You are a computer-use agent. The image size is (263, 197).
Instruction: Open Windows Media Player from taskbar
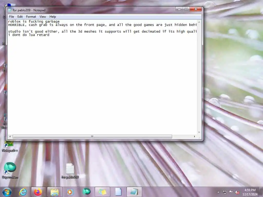pos(70,192)
